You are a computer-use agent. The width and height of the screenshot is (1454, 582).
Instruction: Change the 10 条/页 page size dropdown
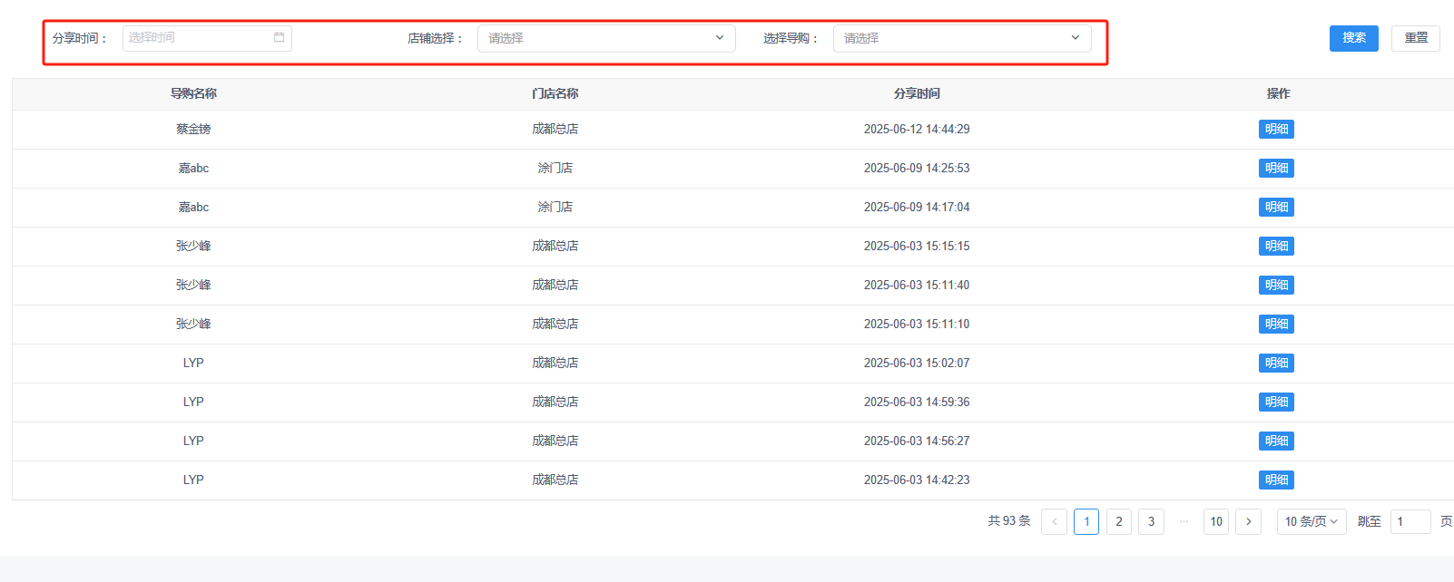(x=1311, y=522)
